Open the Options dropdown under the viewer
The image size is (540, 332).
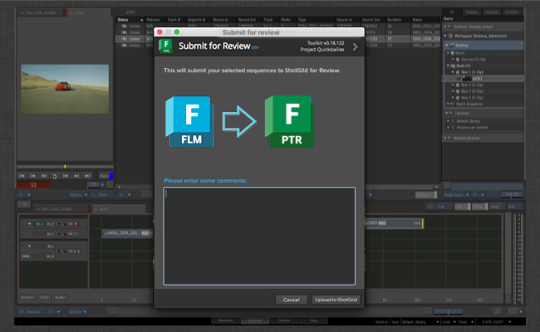pyautogui.click(x=78, y=195)
